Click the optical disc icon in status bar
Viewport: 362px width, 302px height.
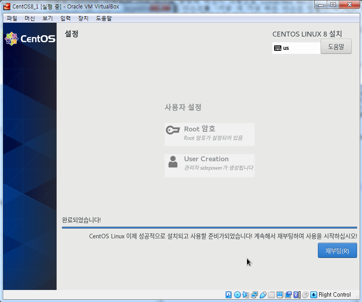(x=237, y=294)
